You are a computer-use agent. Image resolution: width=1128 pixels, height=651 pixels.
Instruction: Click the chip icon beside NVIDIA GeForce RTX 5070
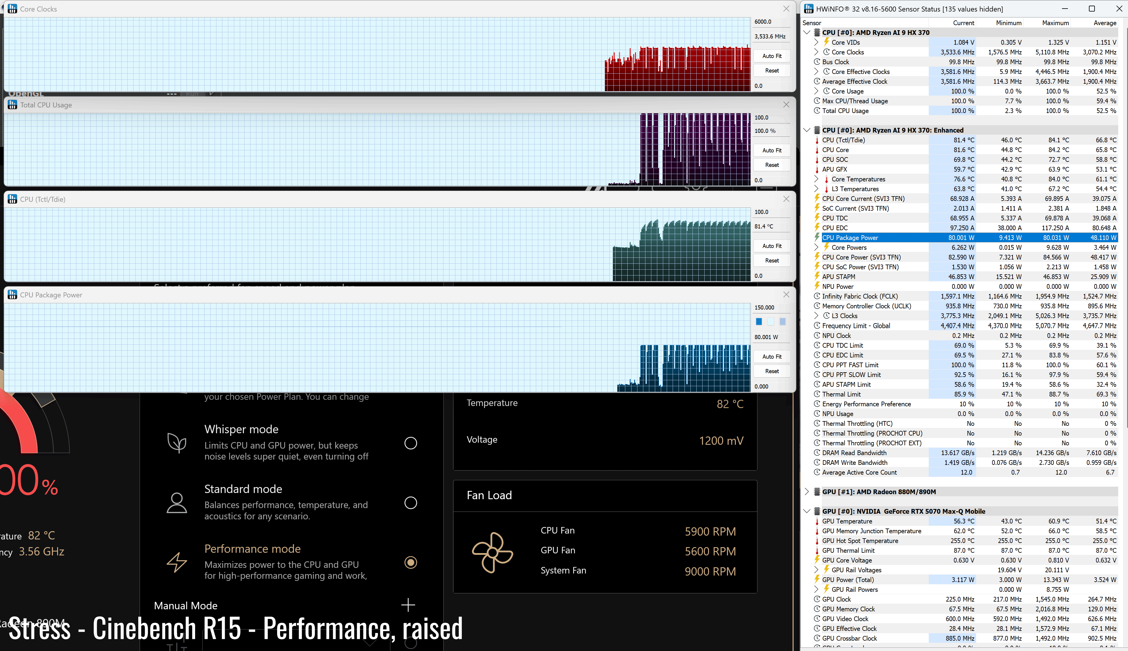click(817, 511)
